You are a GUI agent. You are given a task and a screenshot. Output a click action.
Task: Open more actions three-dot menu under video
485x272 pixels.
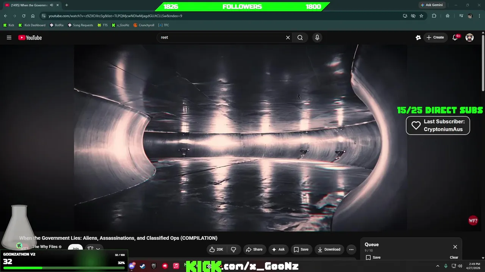point(351,249)
